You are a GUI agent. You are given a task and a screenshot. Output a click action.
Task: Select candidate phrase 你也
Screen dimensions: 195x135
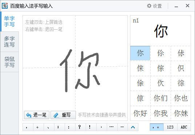pyautogui.click(x=181, y=98)
